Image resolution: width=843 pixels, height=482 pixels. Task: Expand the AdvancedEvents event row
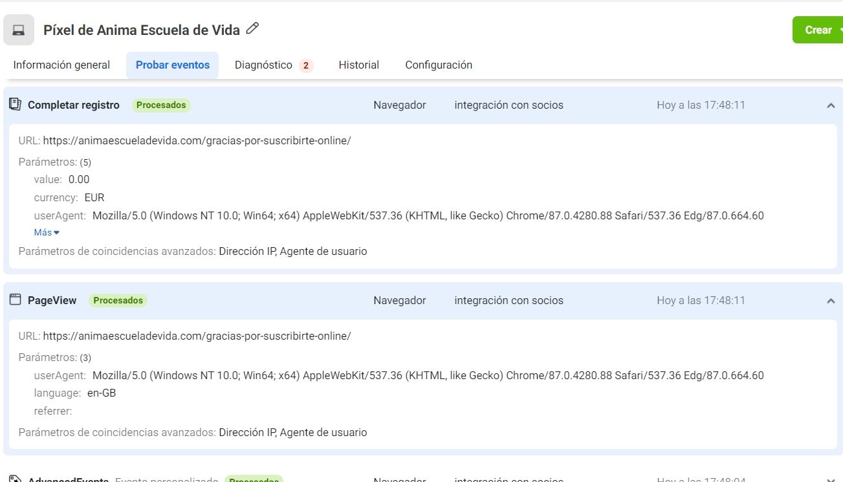831,479
